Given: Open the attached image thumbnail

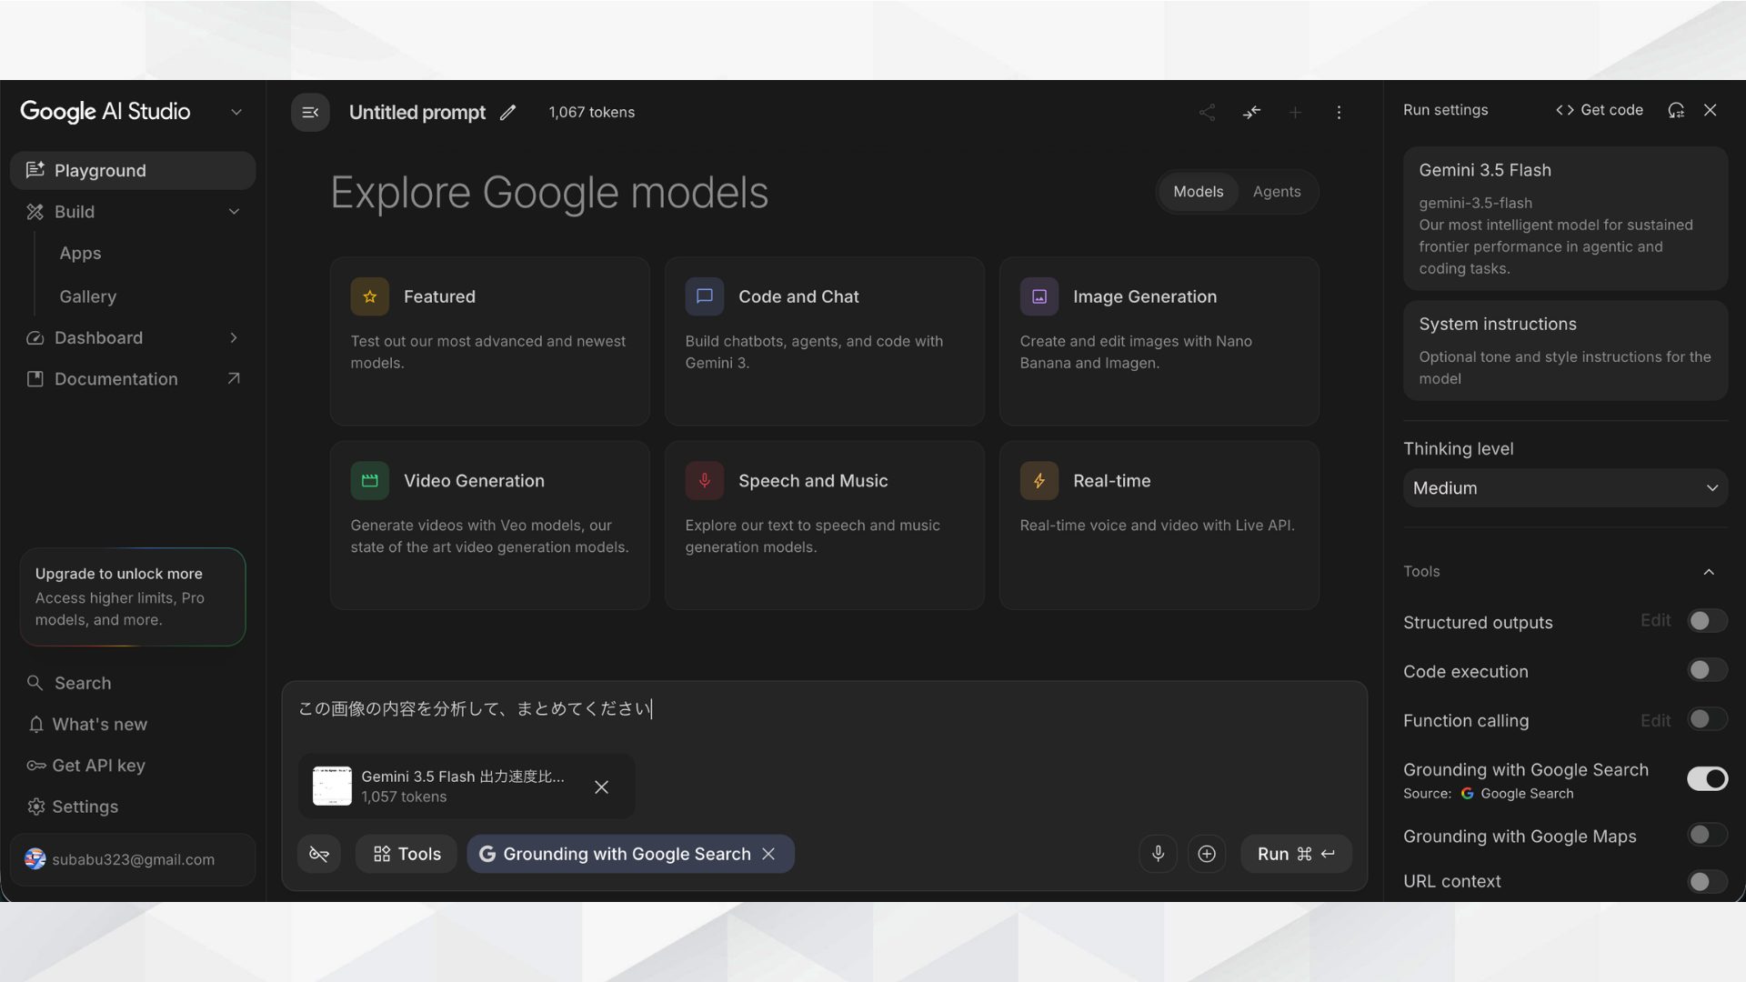Looking at the screenshot, I should [332, 787].
